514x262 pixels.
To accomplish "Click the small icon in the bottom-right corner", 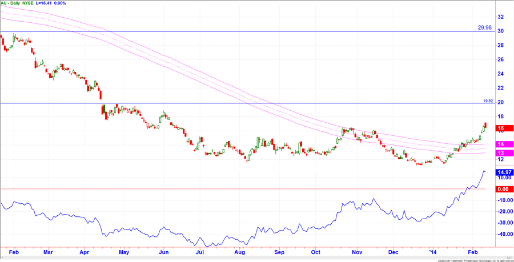I will pos(507,258).
